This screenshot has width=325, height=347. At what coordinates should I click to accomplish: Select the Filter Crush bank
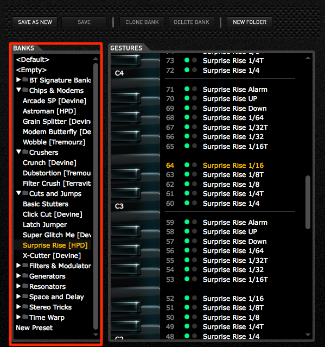click(57, 184)
